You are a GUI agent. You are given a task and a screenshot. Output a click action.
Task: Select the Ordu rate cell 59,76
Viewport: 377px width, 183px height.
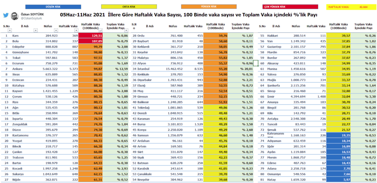click(215, 36)
